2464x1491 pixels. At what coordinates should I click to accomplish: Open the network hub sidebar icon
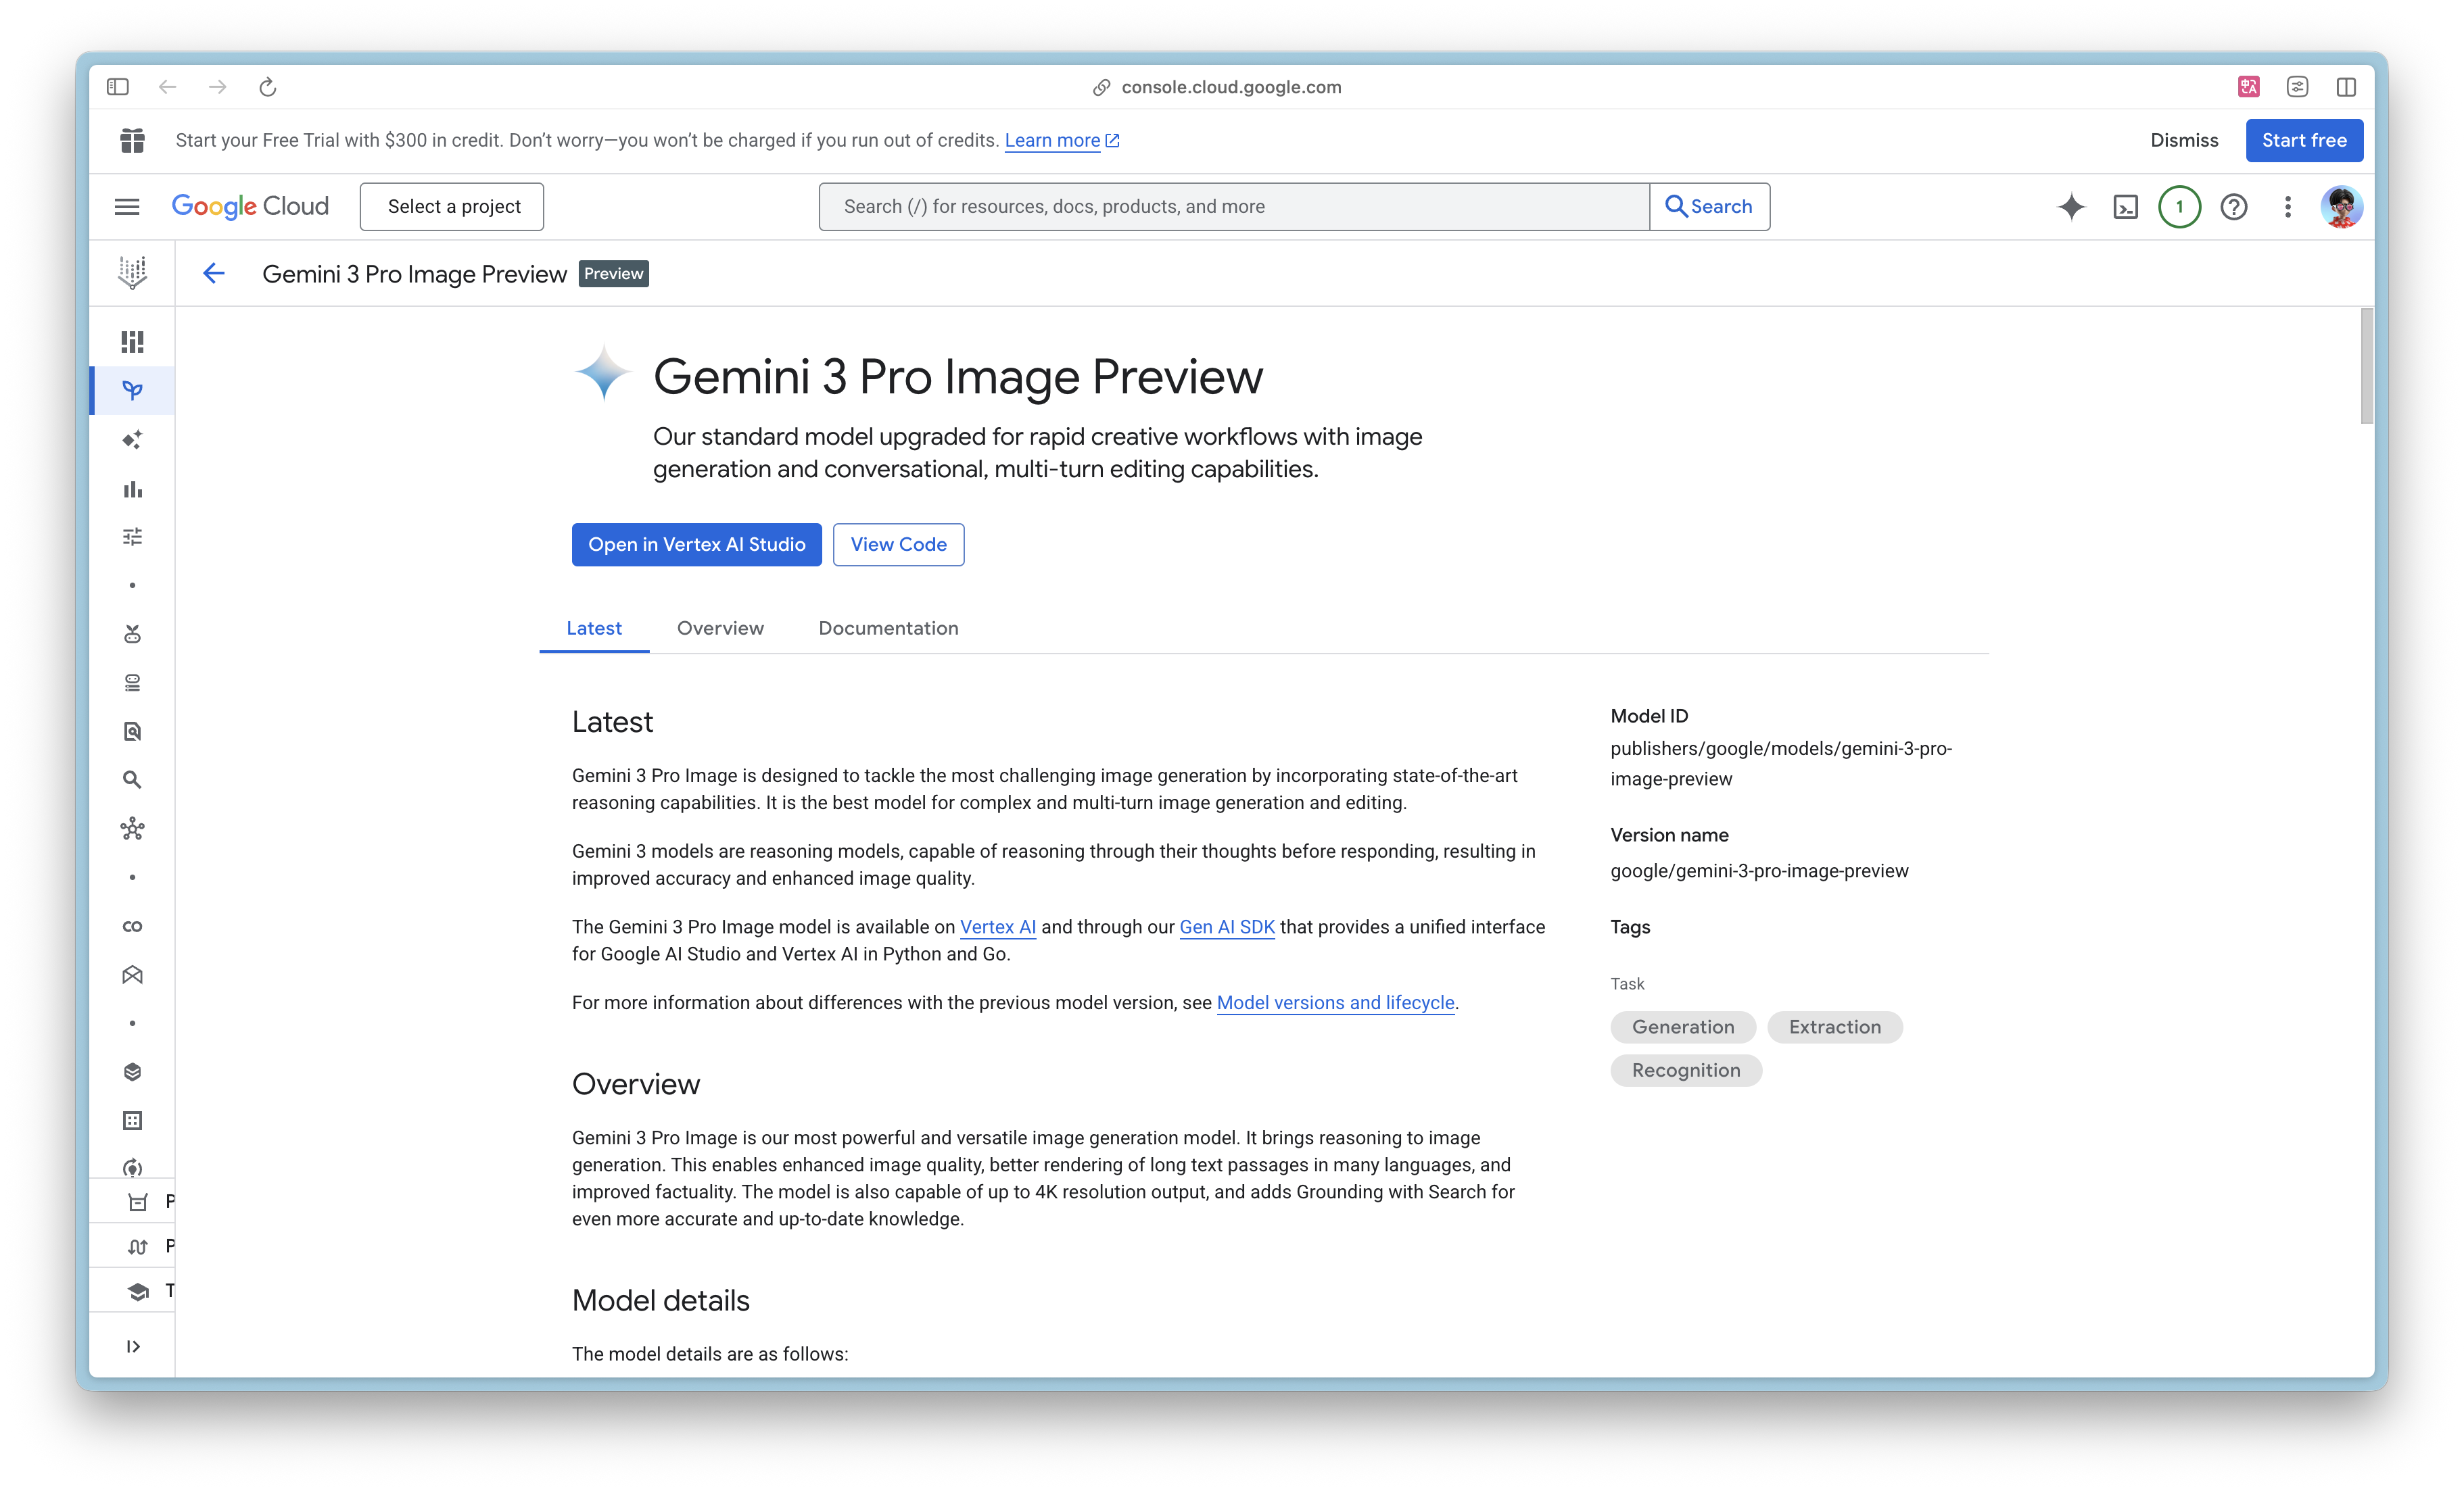pyautogui.click(x=132, y=829)
